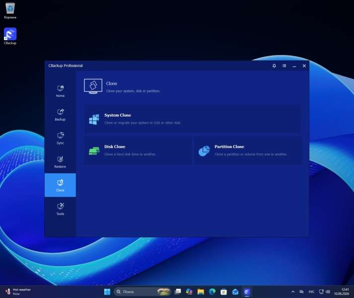Viewport: 354px width, 298px height.
Task: Open the Tools section
Action: 60,209
